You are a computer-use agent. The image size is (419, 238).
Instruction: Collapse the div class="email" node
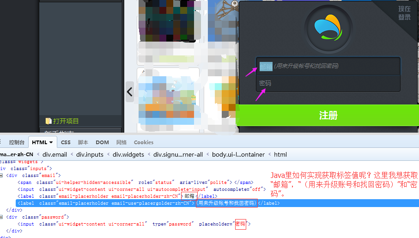click(x=1, y=176)
